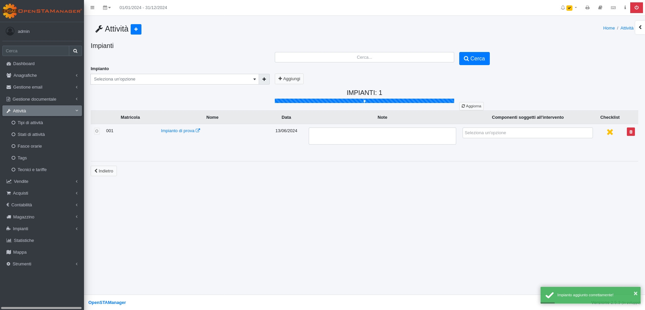The width and height of the screenshot is (645, 310).
Task: Collapse the right side panel arrow
Action: coord(640,28)
